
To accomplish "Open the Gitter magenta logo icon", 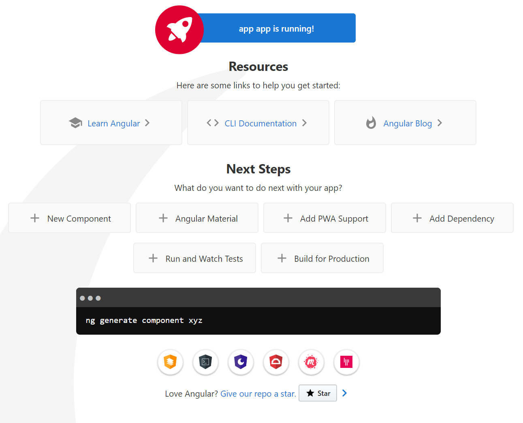I will [x=346, y=362].
